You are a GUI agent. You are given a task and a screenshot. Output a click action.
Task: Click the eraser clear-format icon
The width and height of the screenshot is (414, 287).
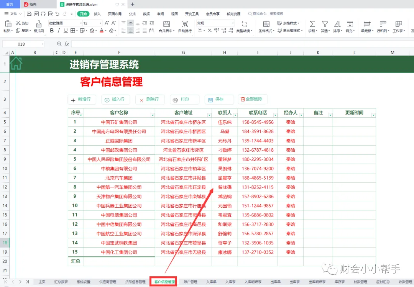(x=111, y=31)
